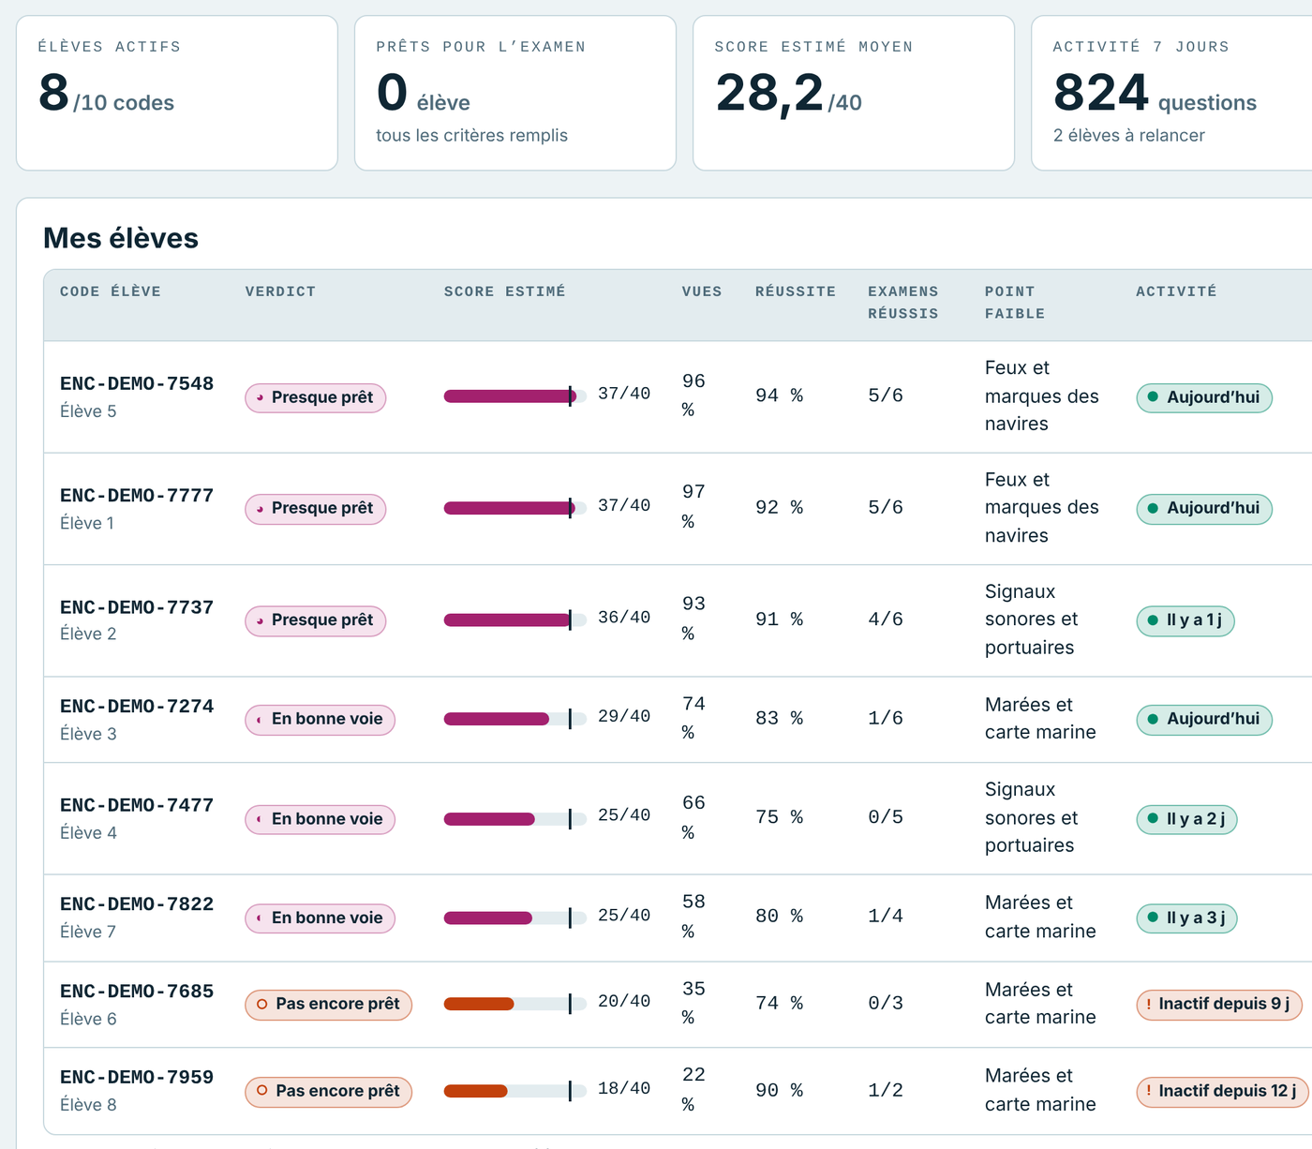The image size is (1312, 1149).
Task: Choose student code ENC-DEMO-7274
Action: (137, 706)
